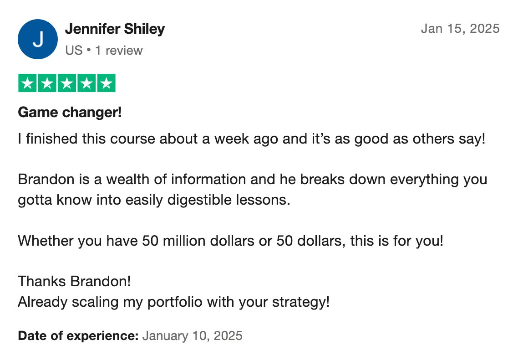The image size is (518, 361).
Task: Click the fifth green rating star
Action: 107,83
